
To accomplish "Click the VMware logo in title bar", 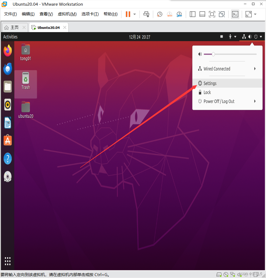I will coord(4,4).
